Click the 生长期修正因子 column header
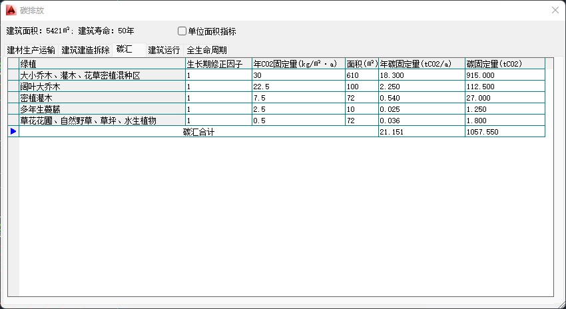The height and width of the screenshot is (309, 566). click(218, 64)
